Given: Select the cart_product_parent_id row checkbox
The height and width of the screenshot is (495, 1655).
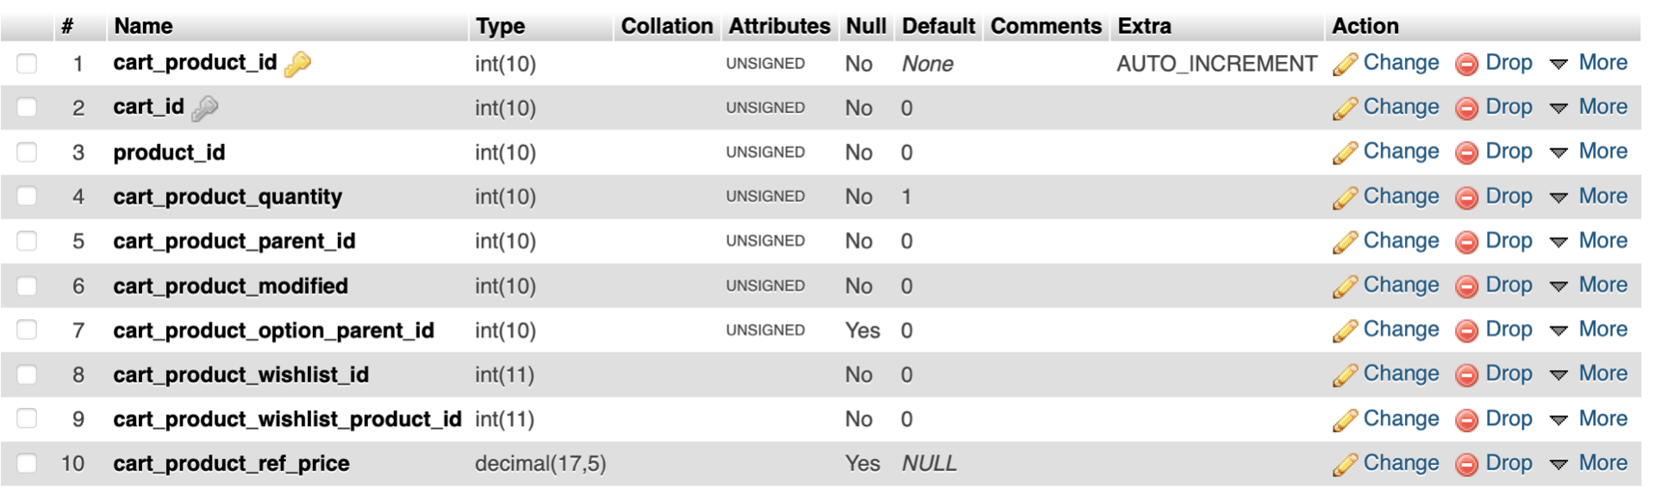Looking at the screenshot, I should pyautogui.click(x=27, y=241).
